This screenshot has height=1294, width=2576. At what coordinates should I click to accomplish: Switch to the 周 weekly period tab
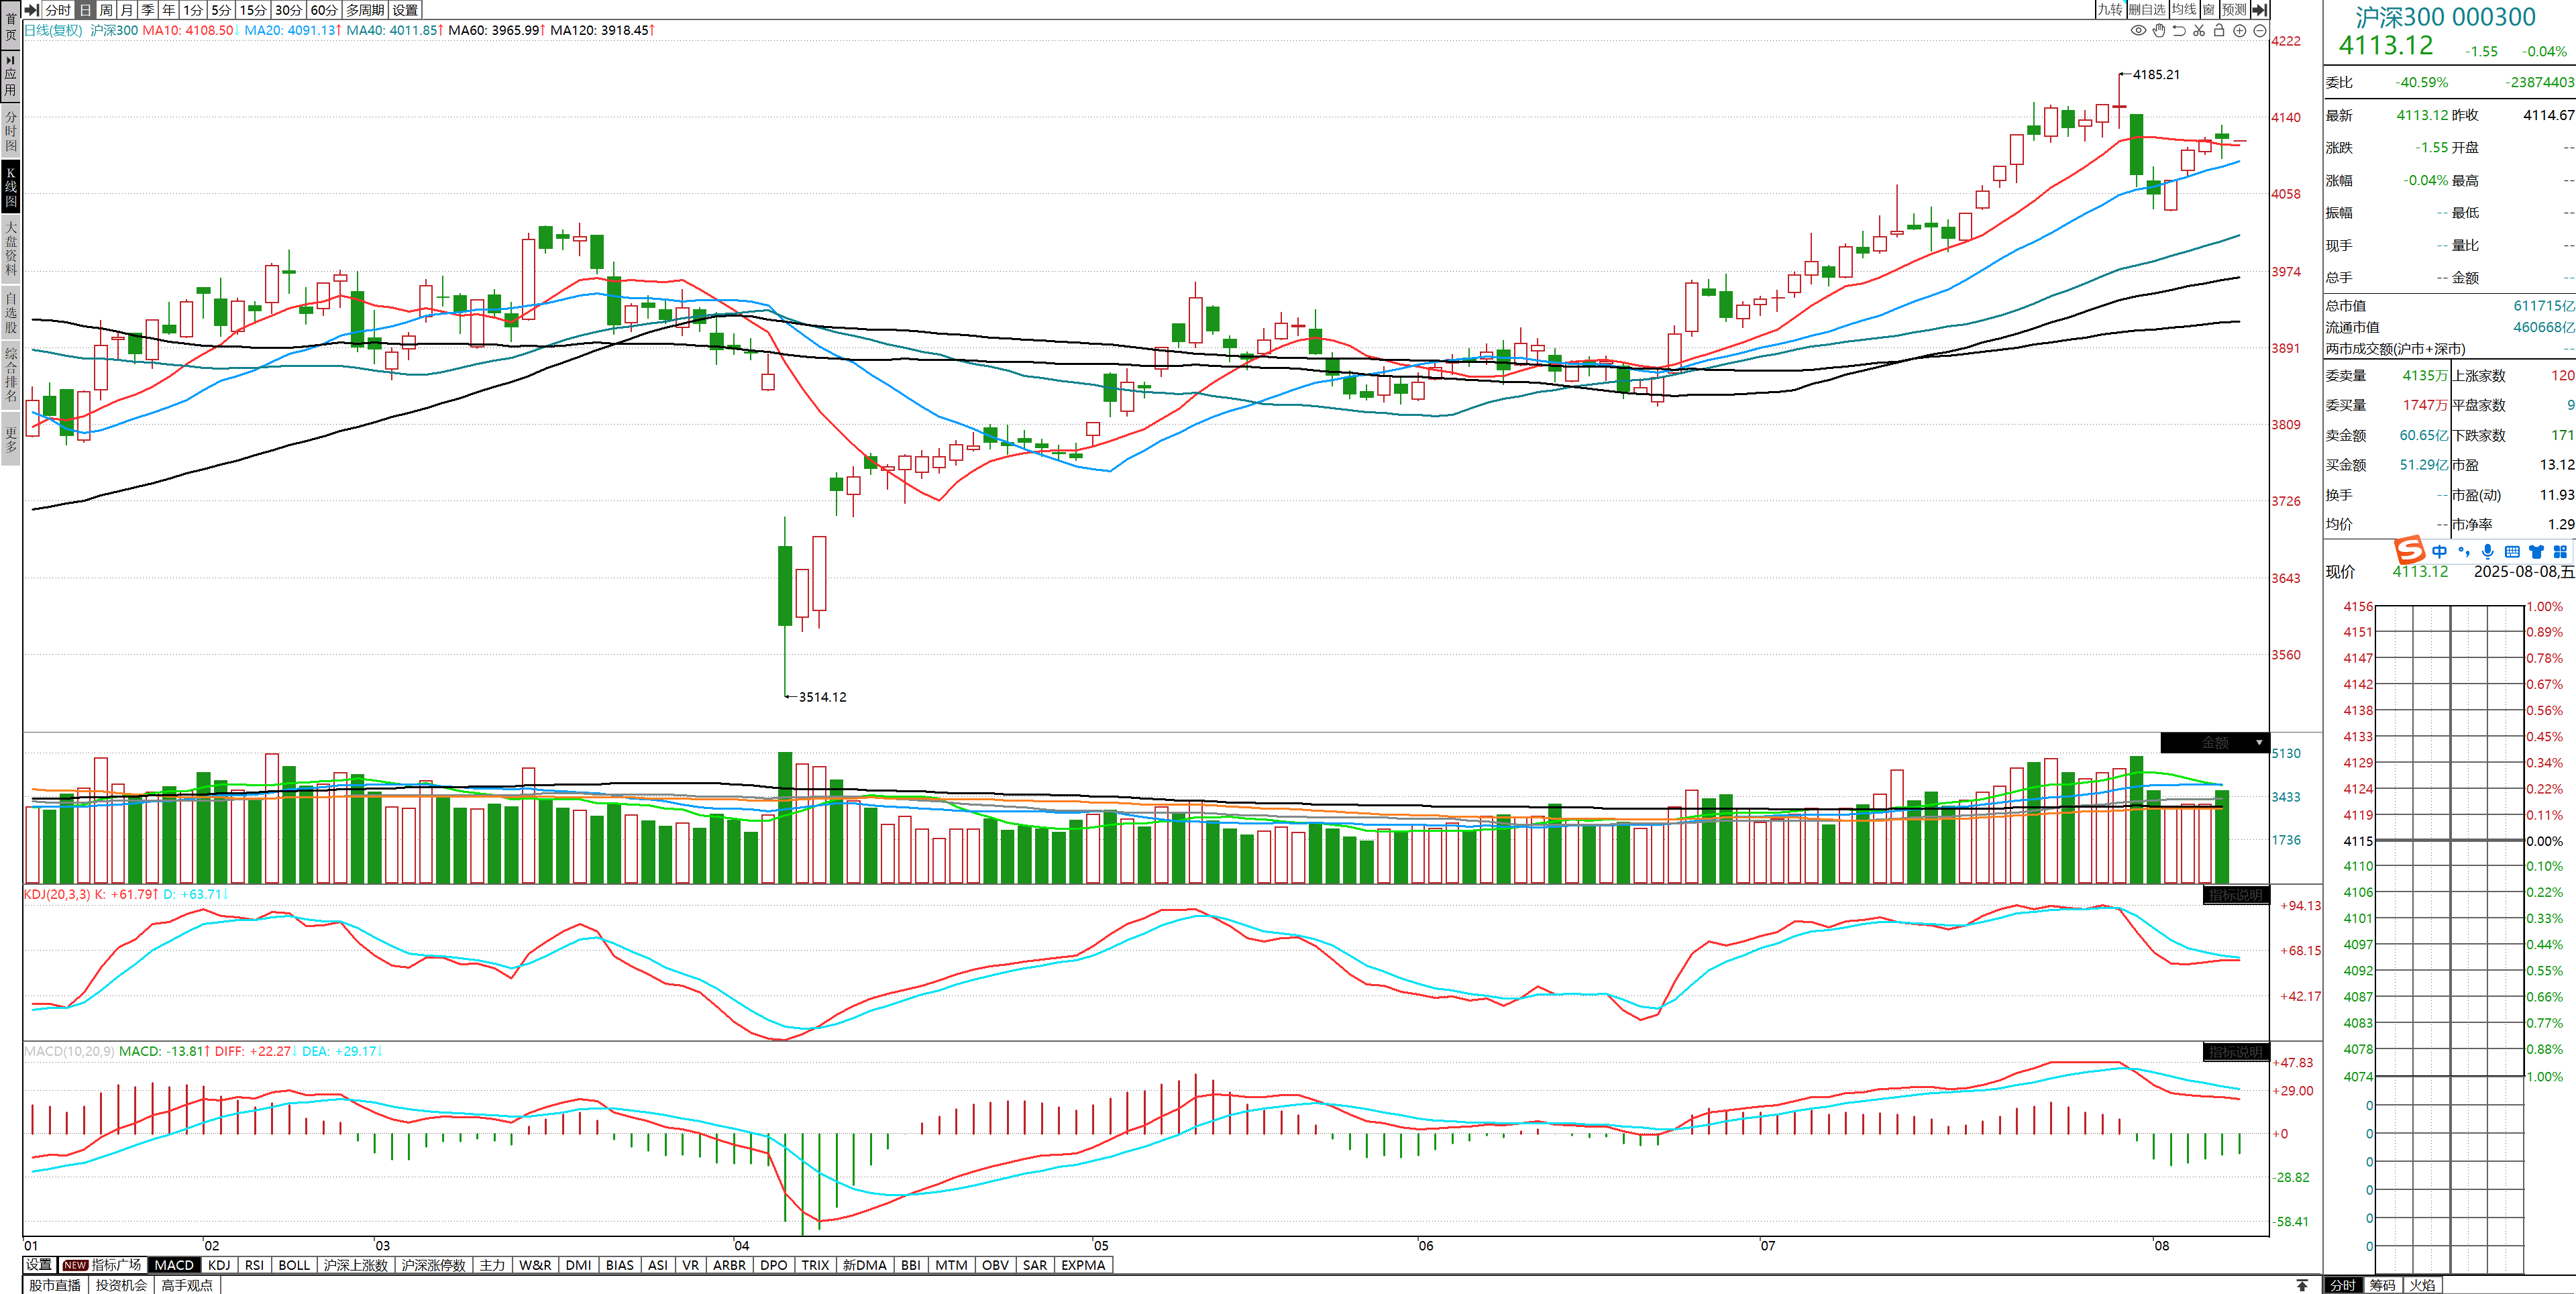tap(106, 9)
